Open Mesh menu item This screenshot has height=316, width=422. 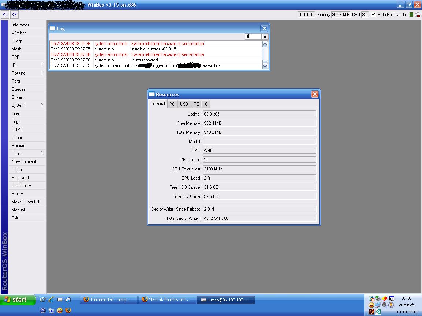(x=27, y=49)
